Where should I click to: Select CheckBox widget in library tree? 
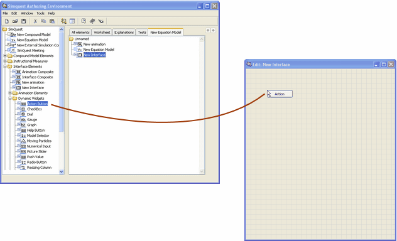click(x=35, y=109)
